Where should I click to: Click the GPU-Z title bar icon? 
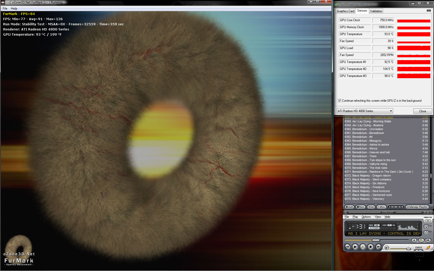click(337, 4)
